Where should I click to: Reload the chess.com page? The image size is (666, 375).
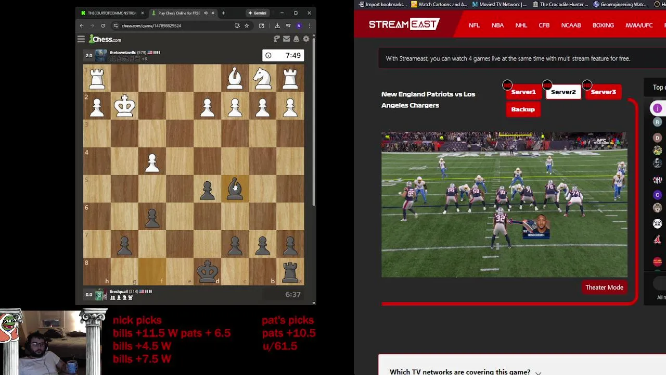tap(103, 26)
